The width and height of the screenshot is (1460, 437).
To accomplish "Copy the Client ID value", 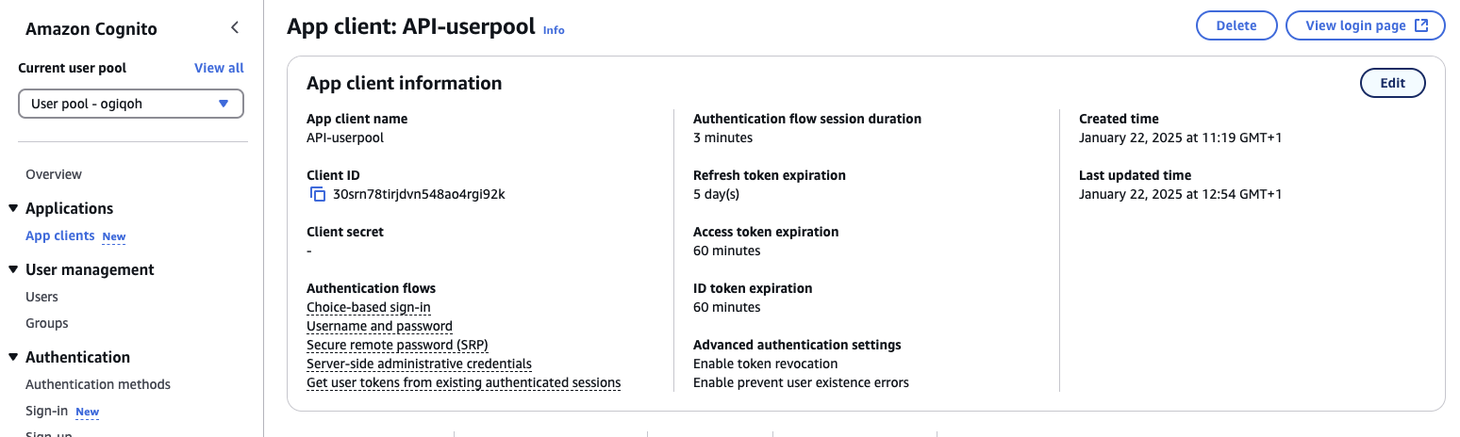I will [318, 195].
